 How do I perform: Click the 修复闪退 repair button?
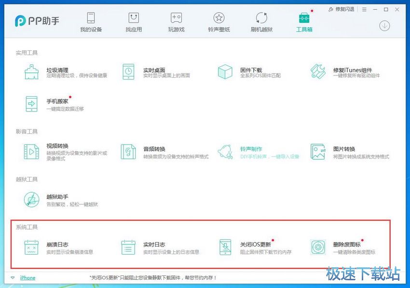(x=341, y=9)
